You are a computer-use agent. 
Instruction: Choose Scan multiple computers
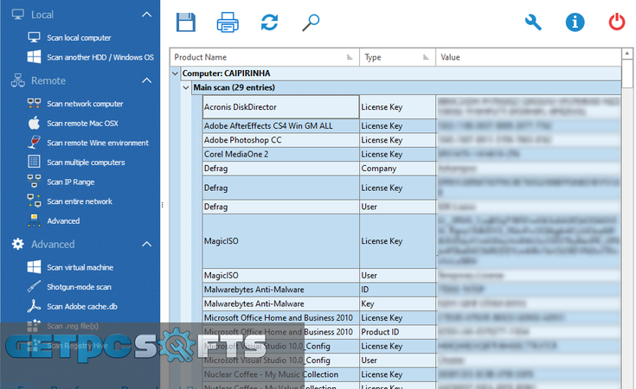pyautogui.click(x=86, y=163)
